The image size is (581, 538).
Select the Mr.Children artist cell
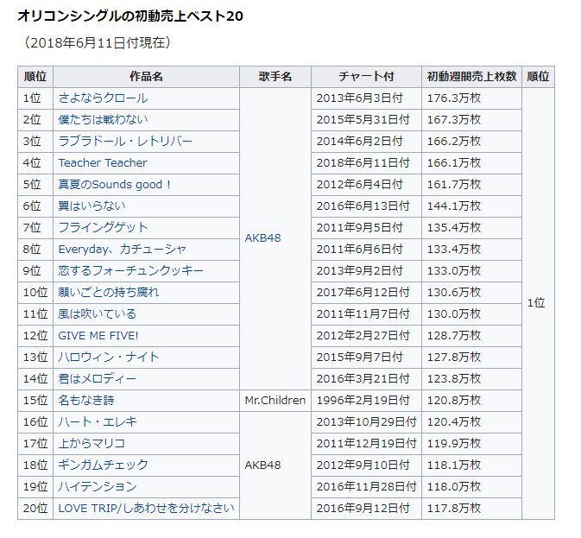[x=275, y=400]
